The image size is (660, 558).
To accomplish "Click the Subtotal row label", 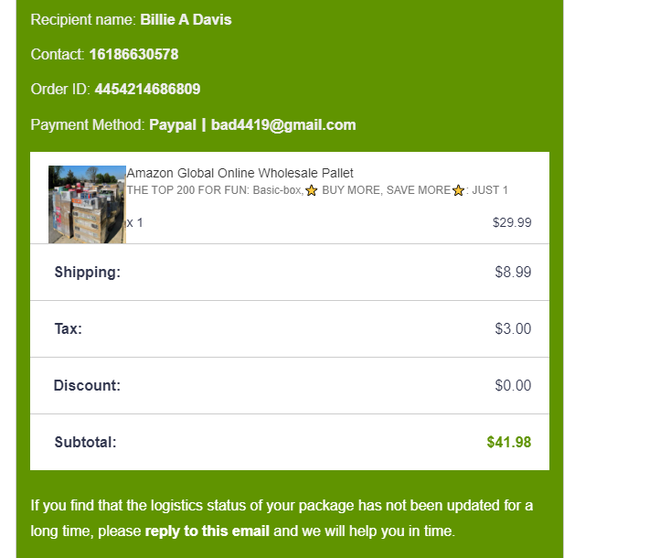I will [x=85, y=443].
